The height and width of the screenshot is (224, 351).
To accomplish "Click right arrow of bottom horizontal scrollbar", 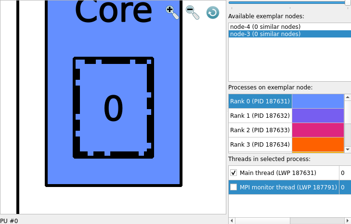I will coord(348,221).
